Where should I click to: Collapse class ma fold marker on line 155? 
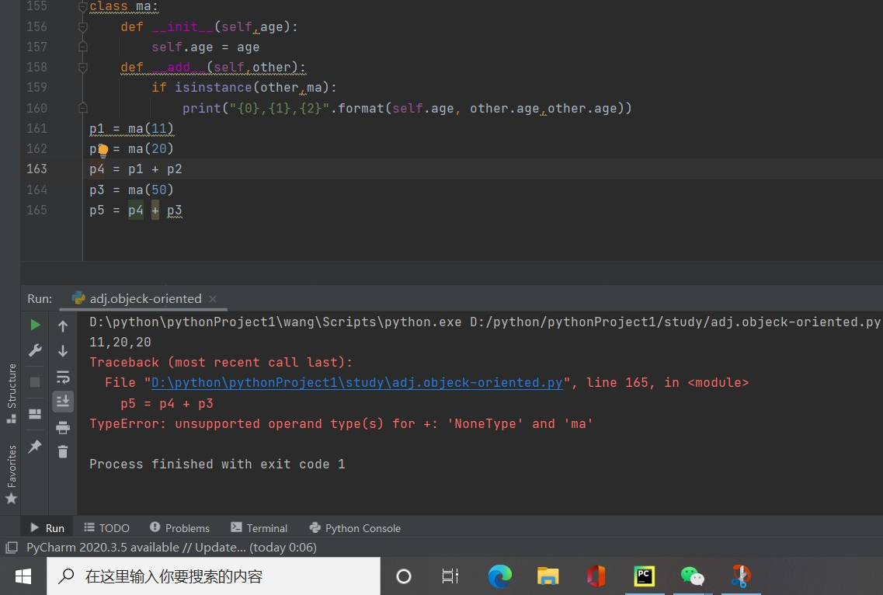click(x=83, y=7)
